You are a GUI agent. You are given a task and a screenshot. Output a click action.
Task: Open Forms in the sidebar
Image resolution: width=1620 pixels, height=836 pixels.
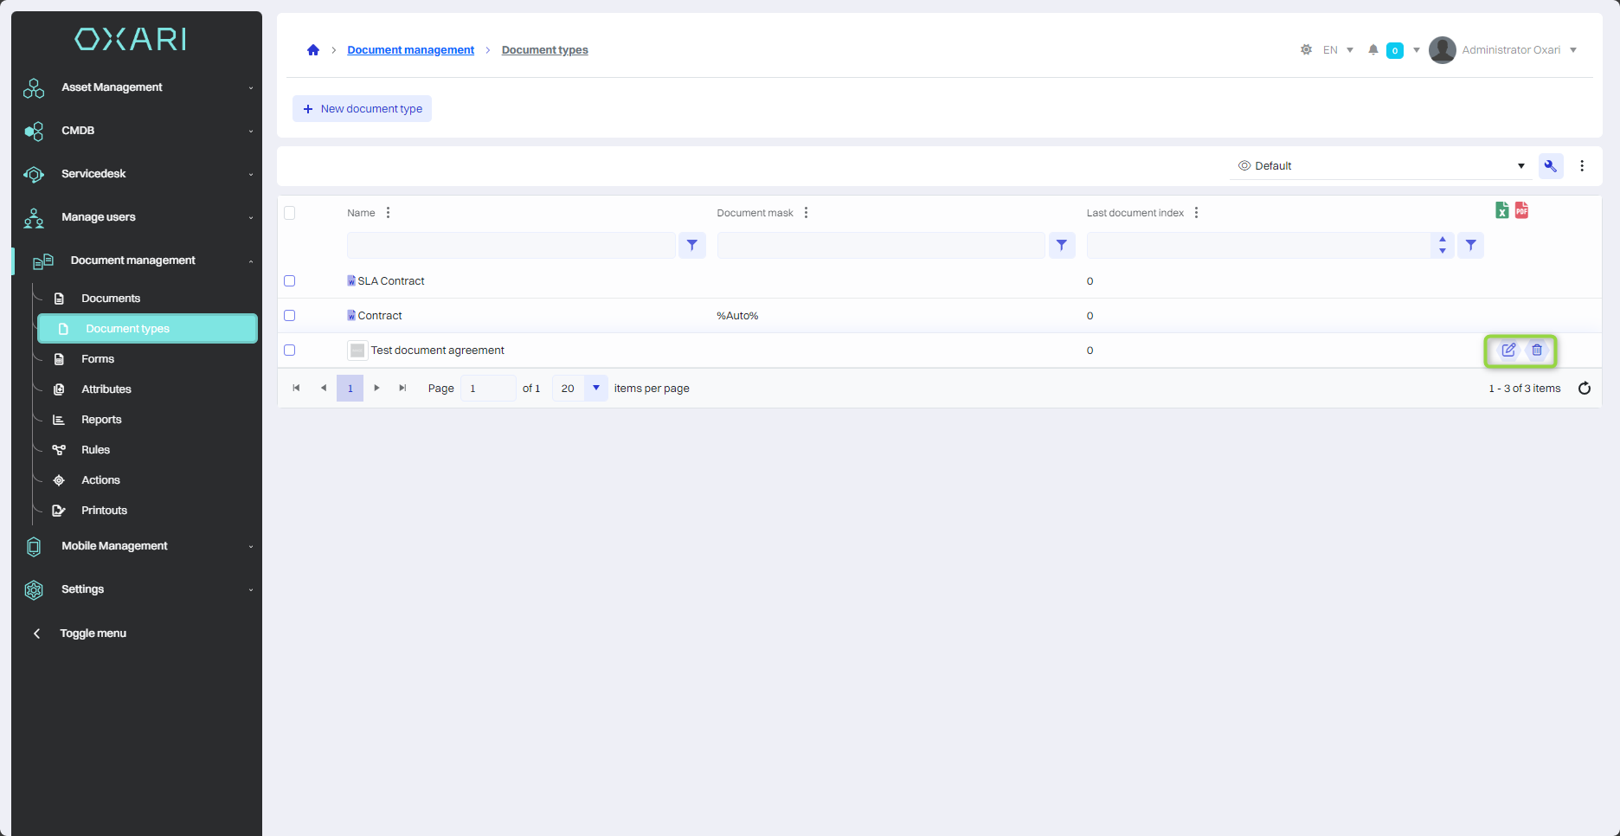(98, 359)
